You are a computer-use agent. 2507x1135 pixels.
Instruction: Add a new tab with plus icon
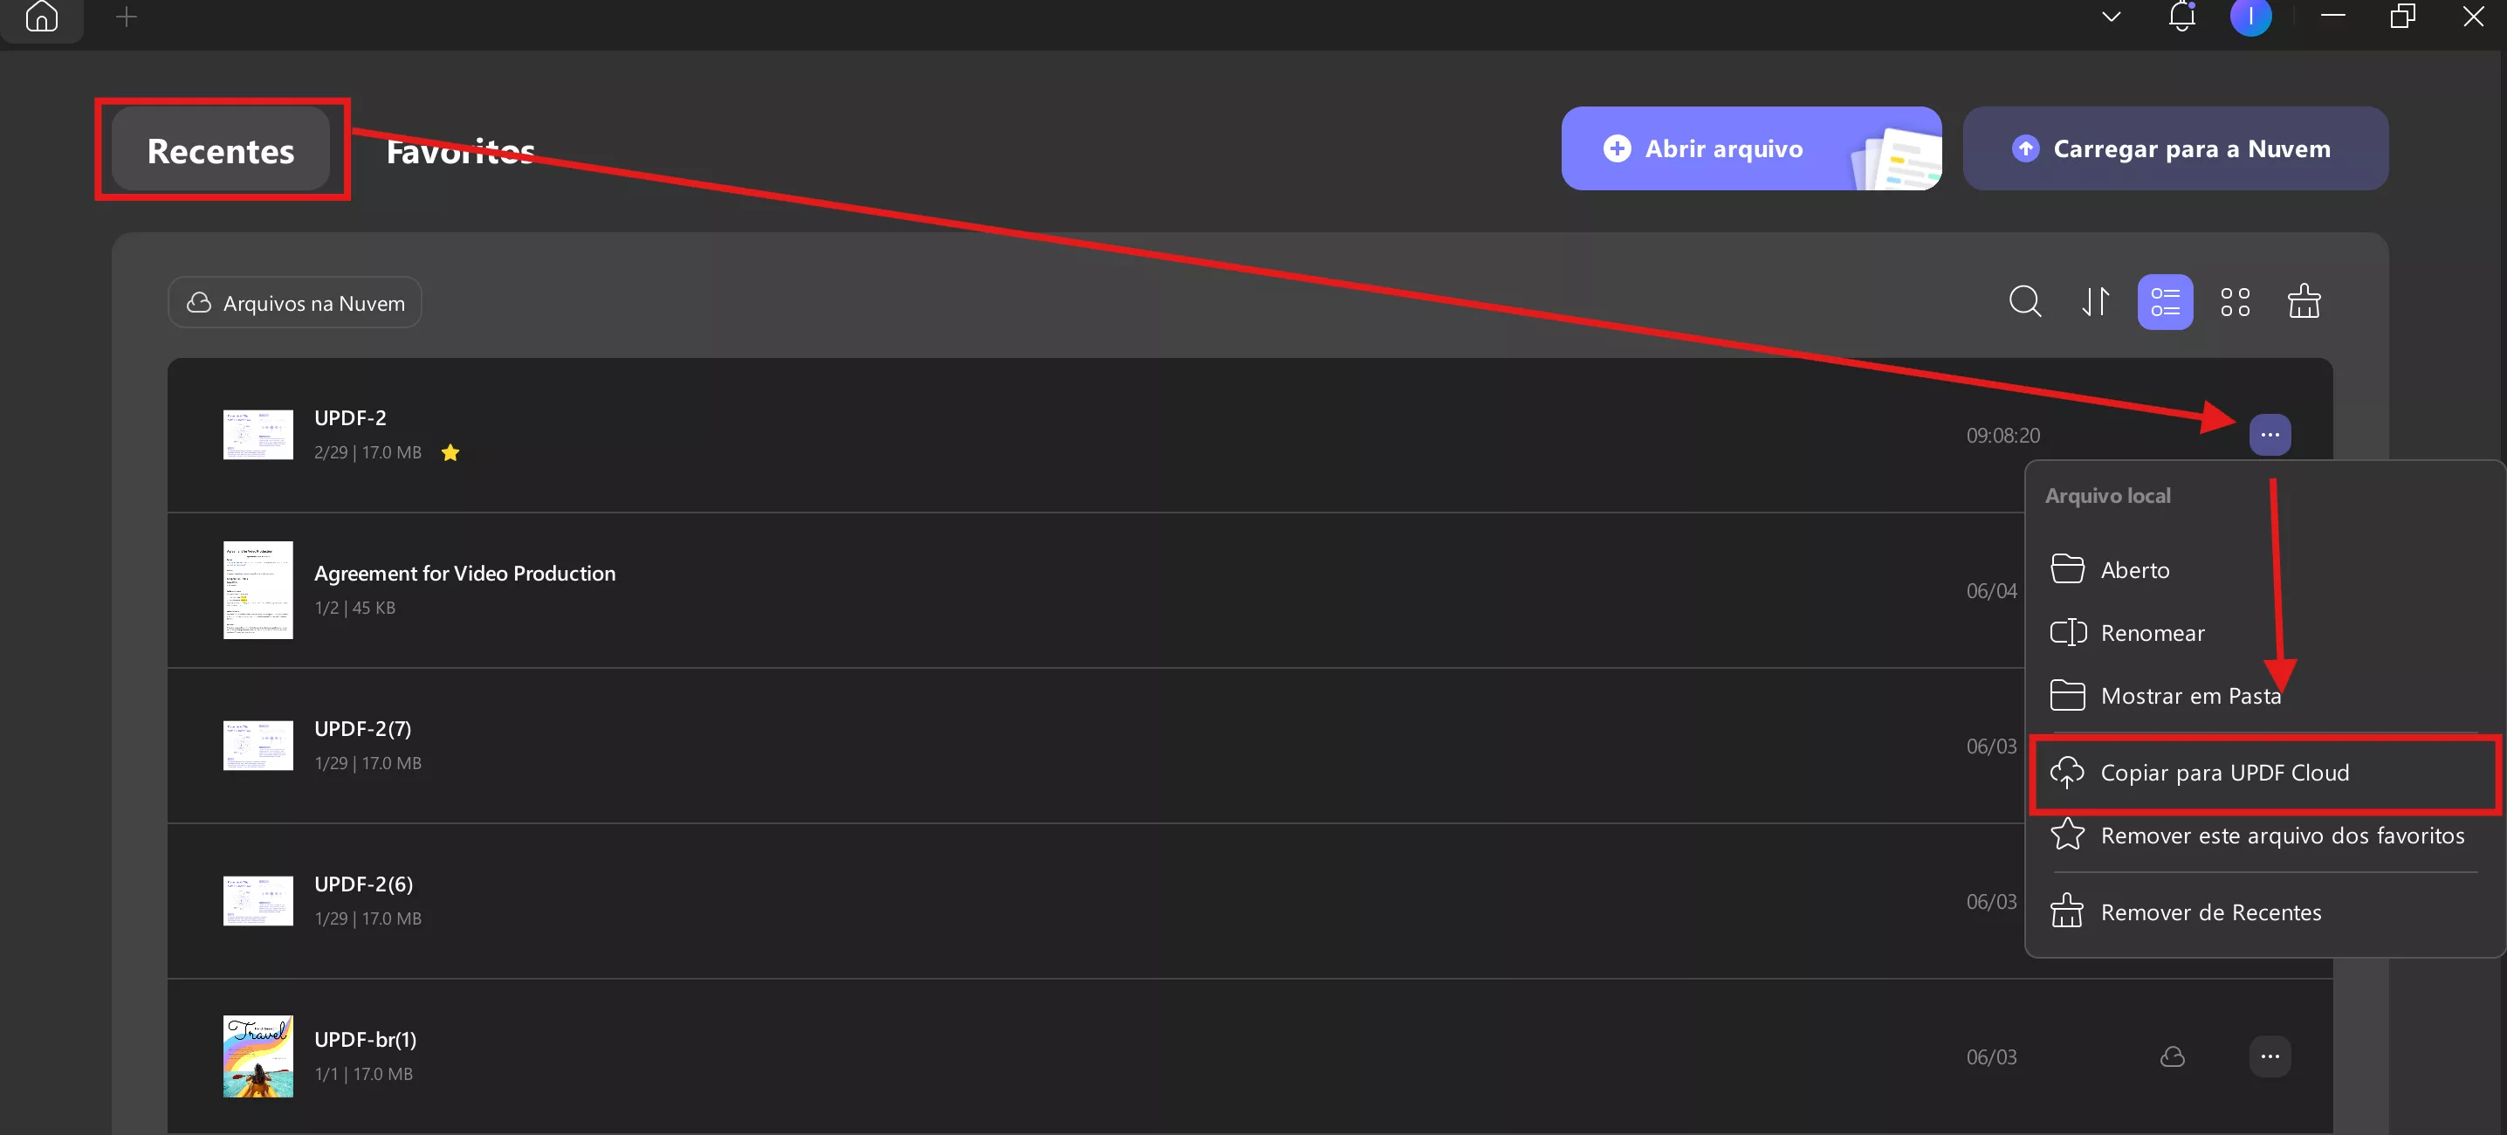pyautogui.click(x=127, y=17)
